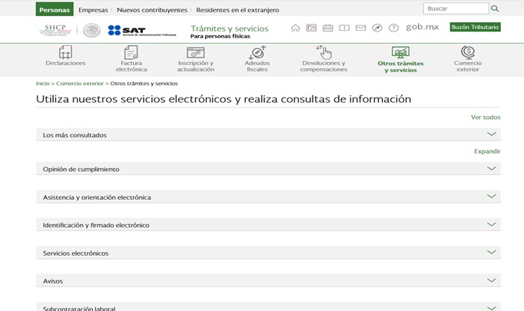524x311 pixels.
Task: Click the Buzón Tributario button
Action: pyautogui.click(x=475, y=27)
